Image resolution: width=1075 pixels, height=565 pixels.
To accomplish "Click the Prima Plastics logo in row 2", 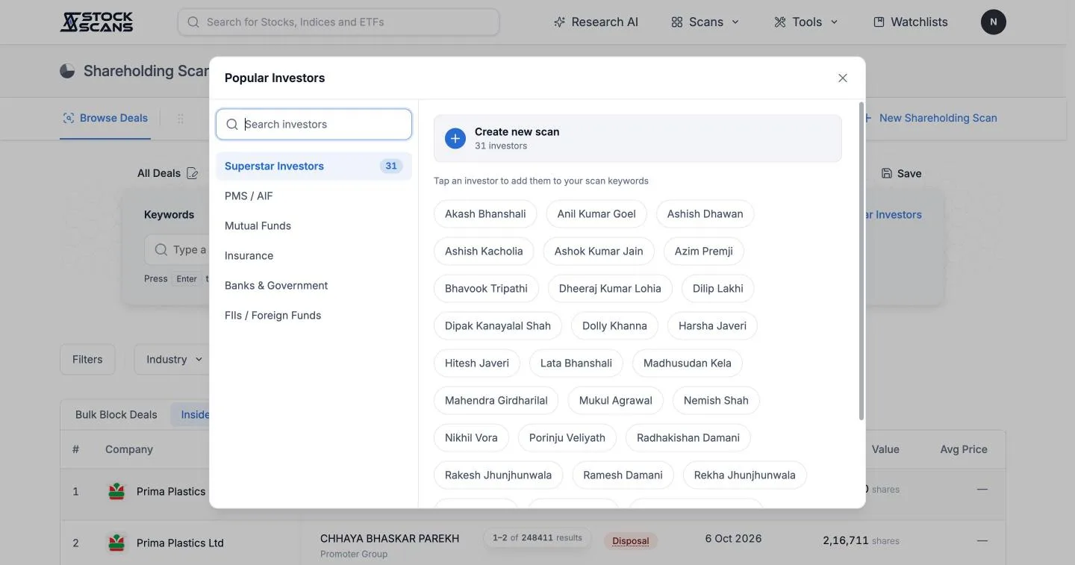I will [116, 543].
